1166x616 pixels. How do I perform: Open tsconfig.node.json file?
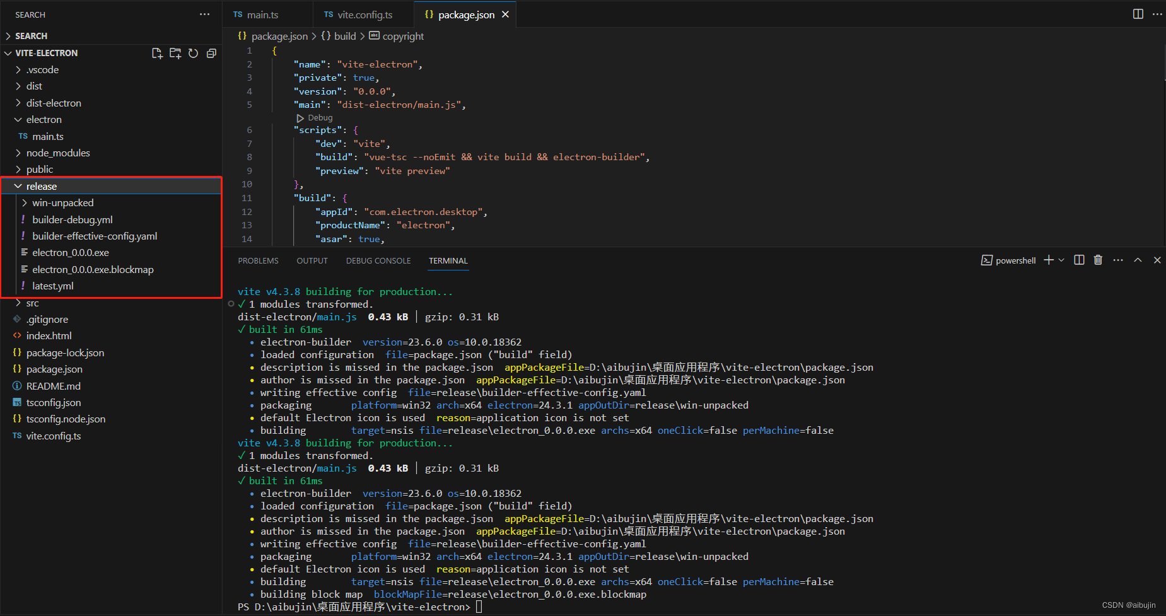click(x=111, y=419)
